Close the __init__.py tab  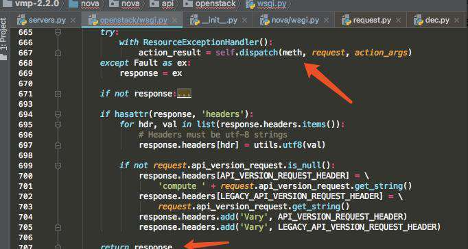click(x=244, y=21)
